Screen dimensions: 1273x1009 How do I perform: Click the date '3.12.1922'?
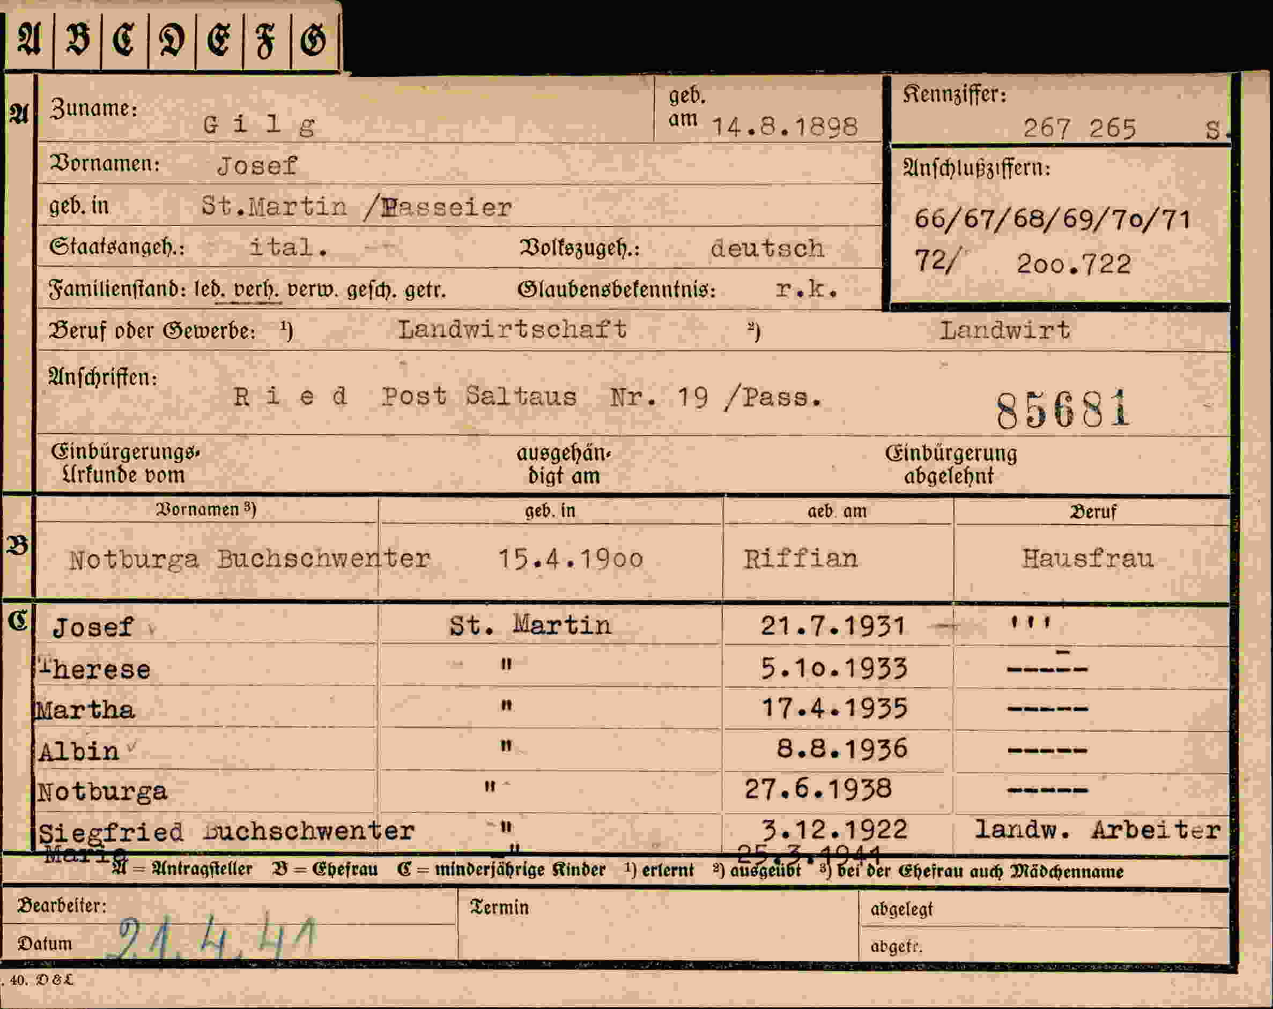tap(834, 829)
